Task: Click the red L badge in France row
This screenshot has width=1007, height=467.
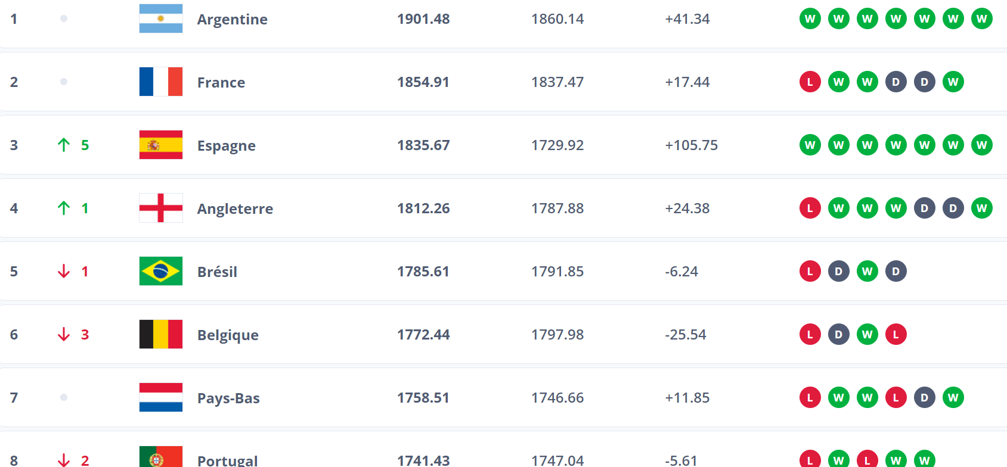Action: pyautogui.click(x=810, y=82)
